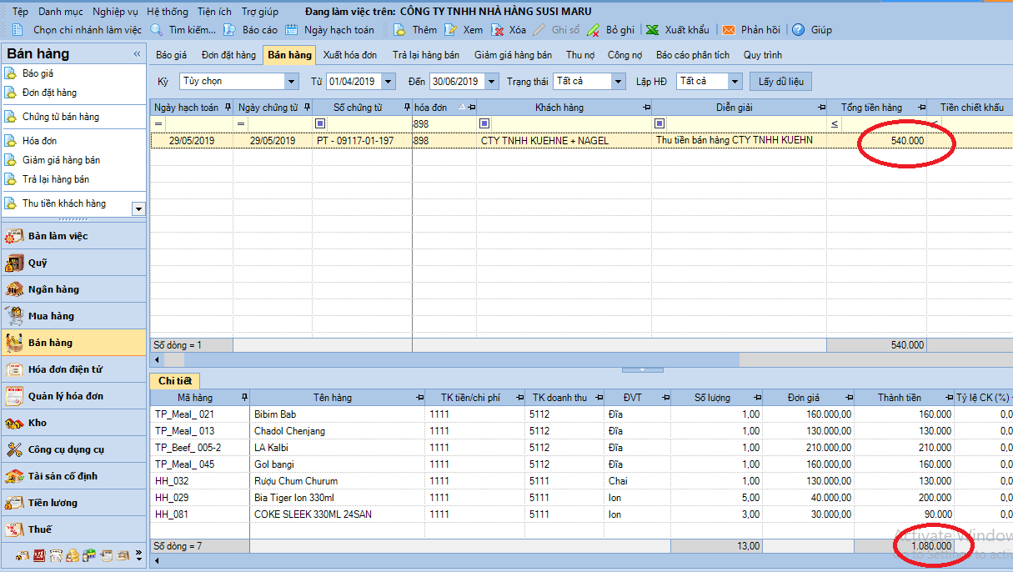This screenshot has height=572, width=1013.
Task: Toggle the pin on Khách hàng column
Action: [646, 108]
